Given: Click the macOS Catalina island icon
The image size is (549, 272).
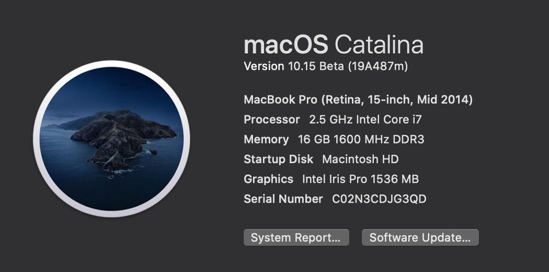Looking at the screenshot, I should coord(112,139).
